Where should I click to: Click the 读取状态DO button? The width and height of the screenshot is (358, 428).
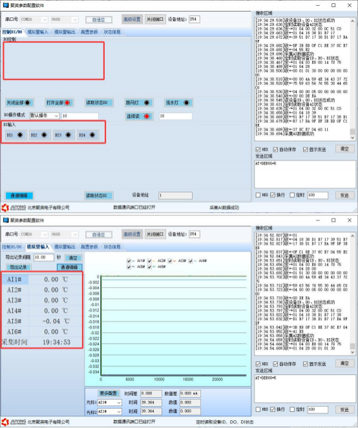pyautogui.click(x=99, y=103)
